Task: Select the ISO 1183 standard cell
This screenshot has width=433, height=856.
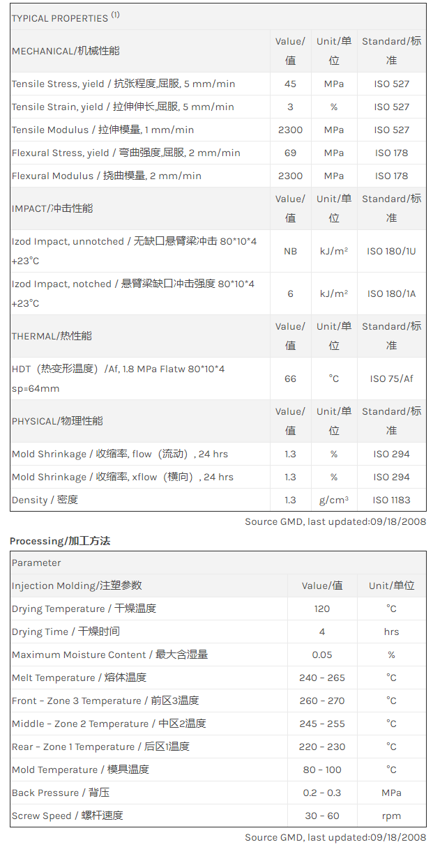Action: [392, 500]
